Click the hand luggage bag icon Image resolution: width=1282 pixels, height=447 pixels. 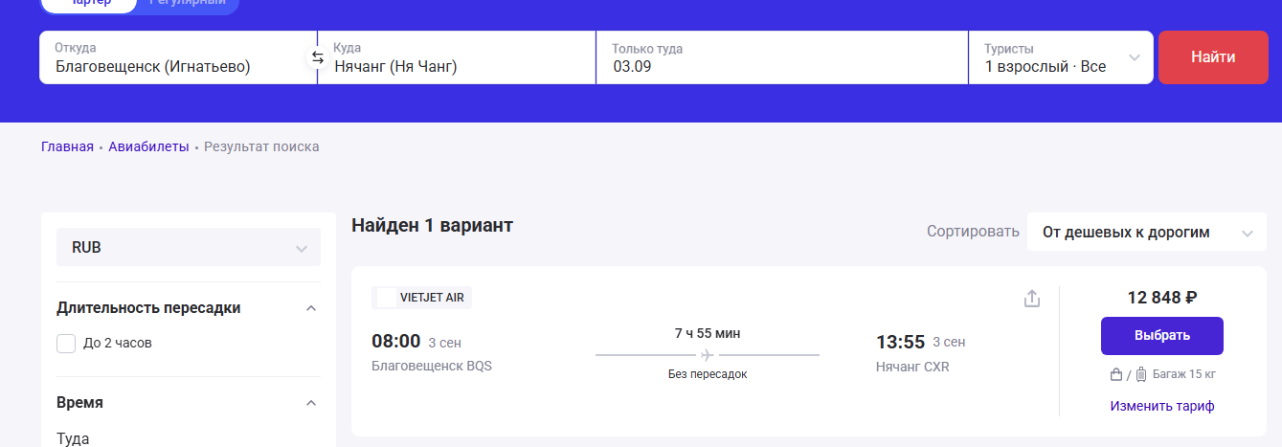click(x=1115, y=374)
